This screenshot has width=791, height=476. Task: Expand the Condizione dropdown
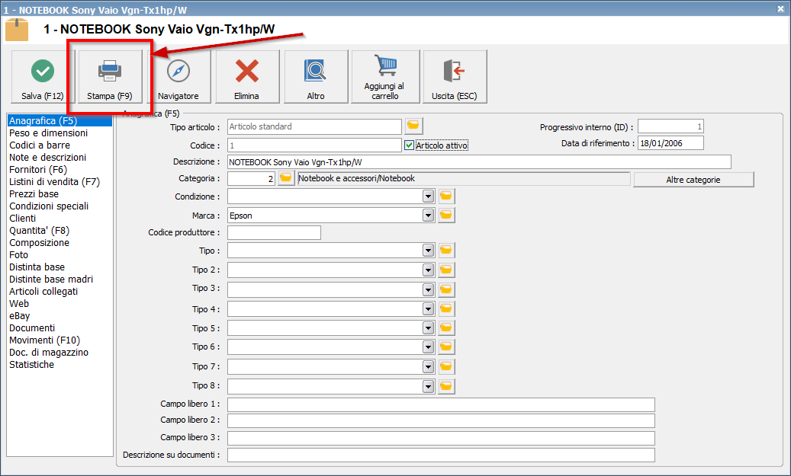428,196
